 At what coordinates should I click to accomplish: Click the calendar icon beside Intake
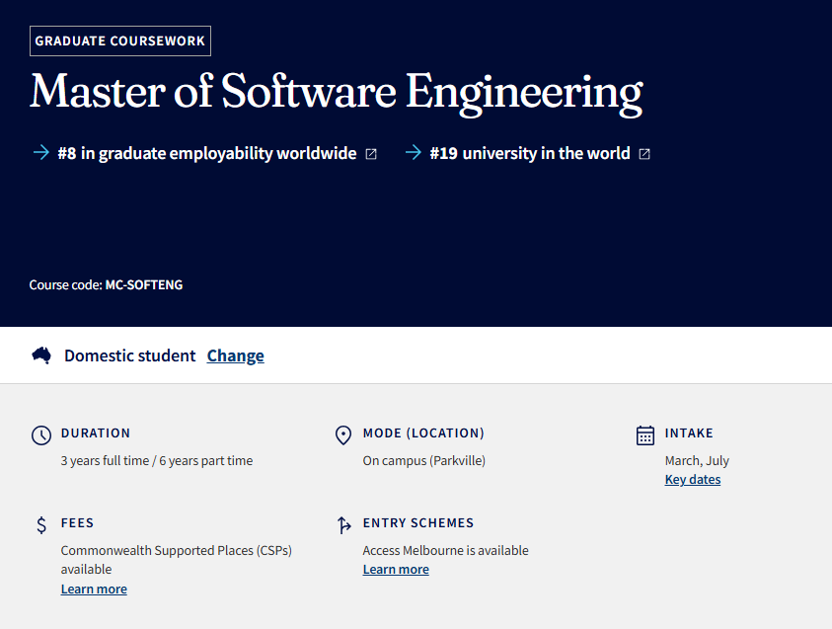click(645, 435)
